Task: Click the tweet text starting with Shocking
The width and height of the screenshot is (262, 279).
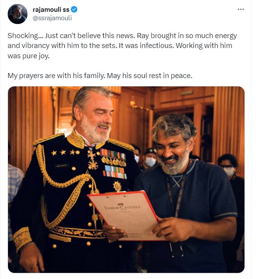Action: [x=122, y=46]
